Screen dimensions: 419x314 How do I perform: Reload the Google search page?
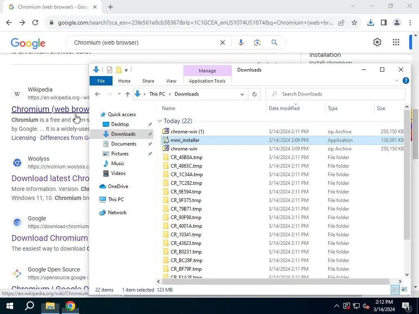pos(35,23)
